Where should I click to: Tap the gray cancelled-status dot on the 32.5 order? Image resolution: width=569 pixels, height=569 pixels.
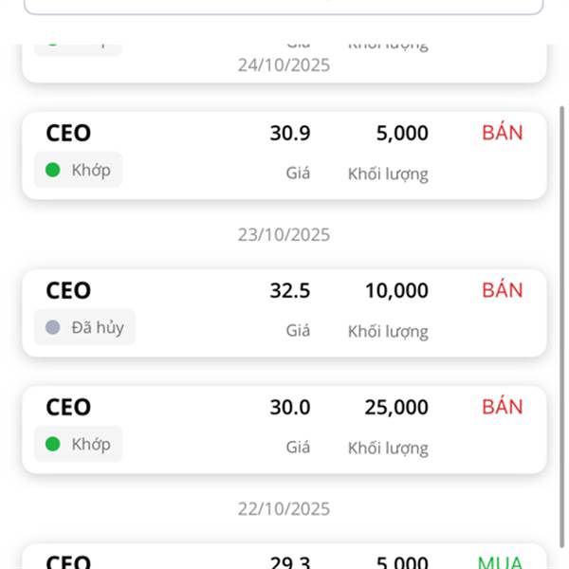coord(53,327)
